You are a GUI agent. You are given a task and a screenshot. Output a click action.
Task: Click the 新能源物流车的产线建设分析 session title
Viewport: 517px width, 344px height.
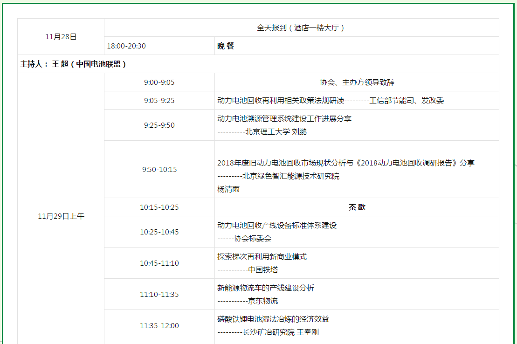pyautogui.click(x=266, y=288)
